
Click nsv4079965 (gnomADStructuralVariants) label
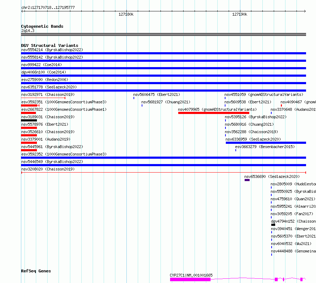(217, 109)
